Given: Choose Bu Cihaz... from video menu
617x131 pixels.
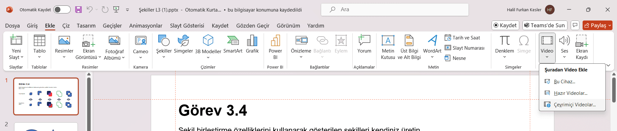Looking at the screenshot, I should [572, 82].
